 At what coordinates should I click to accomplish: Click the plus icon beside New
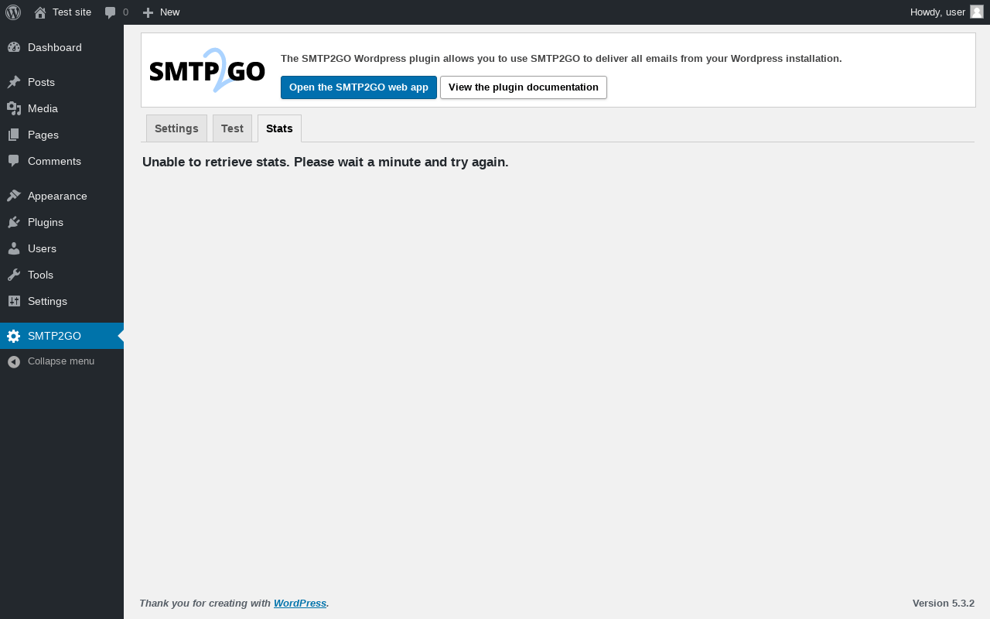(x=148, y=12)
